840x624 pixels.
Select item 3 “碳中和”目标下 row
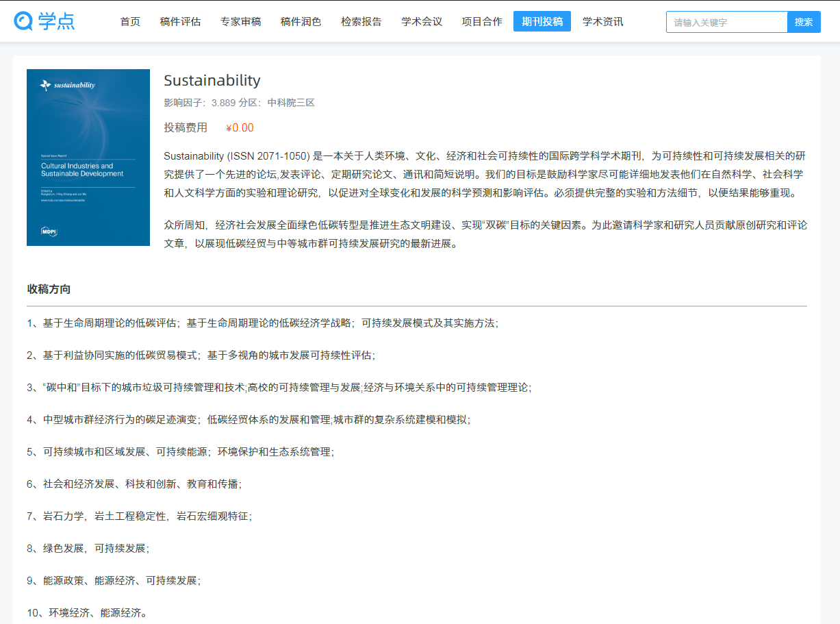click(x=279, y=387)
